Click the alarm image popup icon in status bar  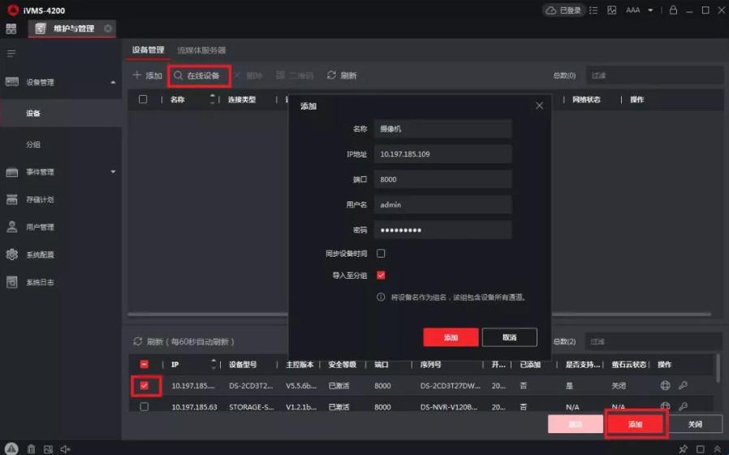pyautogui.click(x=49, y=449)
